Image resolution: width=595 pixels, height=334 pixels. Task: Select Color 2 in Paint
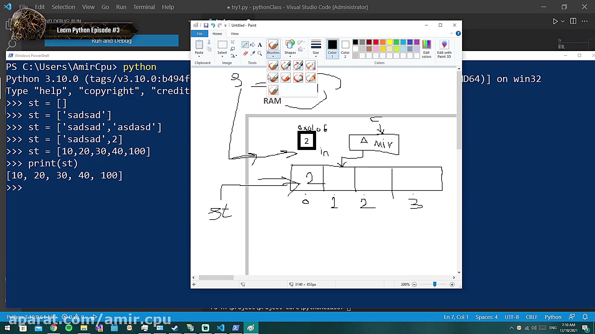[x=345, y=49]
